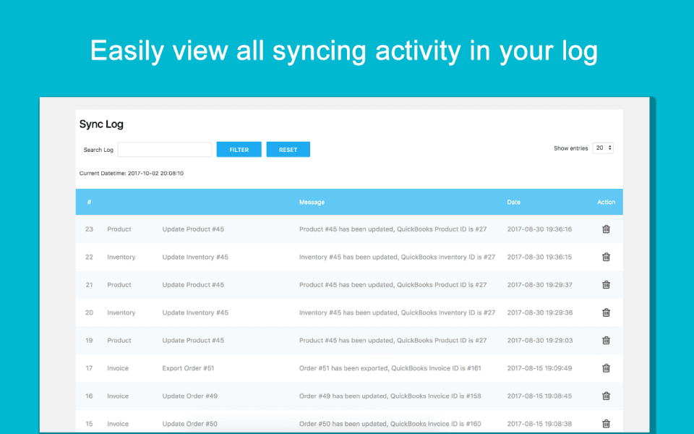
Task: Sort by the Message column header
Action: 312,203
